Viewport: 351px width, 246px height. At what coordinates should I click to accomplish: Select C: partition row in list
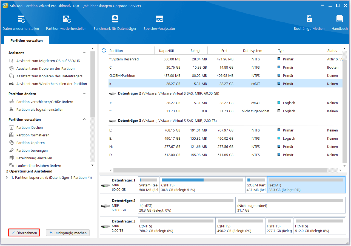(225, 68)
